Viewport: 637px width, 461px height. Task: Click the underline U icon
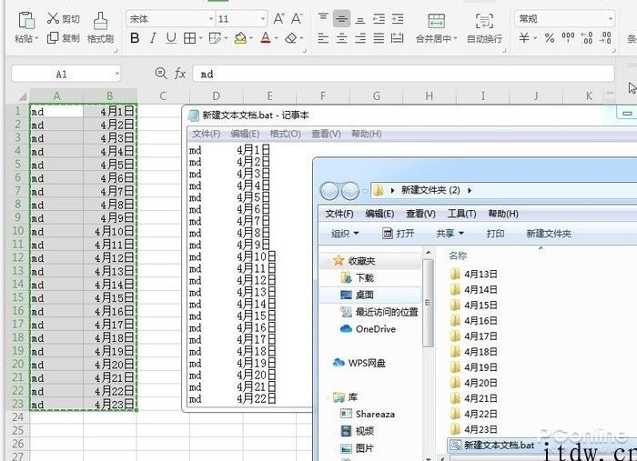pyautogui.click(x=170, y=38)
